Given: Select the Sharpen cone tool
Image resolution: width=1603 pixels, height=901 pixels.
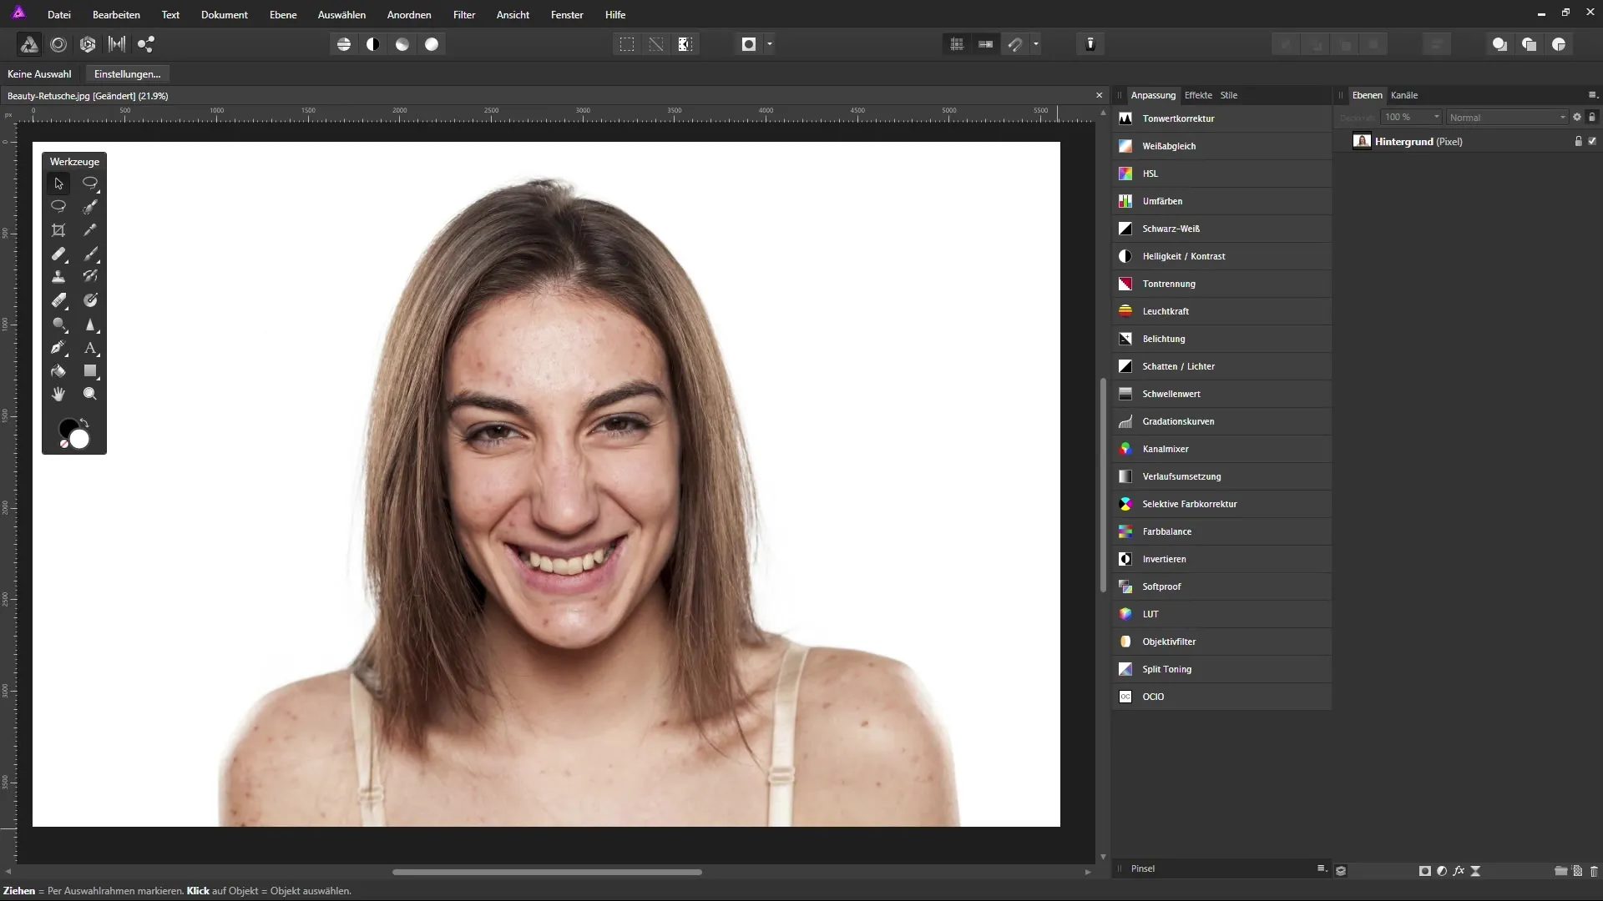Looking at the screenshot, I should pyautogui.click(x=90, y=324).
